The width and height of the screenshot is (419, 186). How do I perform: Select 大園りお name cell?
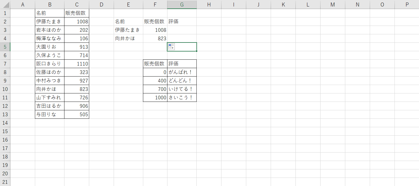(x=50, y=47)
